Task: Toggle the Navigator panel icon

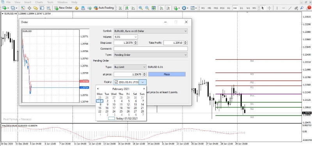Action: point(35,8)
